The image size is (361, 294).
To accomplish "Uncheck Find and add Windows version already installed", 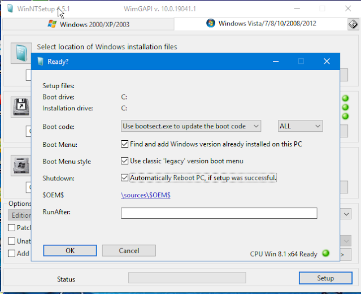I will [x=124, y=144].
